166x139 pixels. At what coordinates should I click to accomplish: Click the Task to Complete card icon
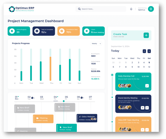click(37, 31)
